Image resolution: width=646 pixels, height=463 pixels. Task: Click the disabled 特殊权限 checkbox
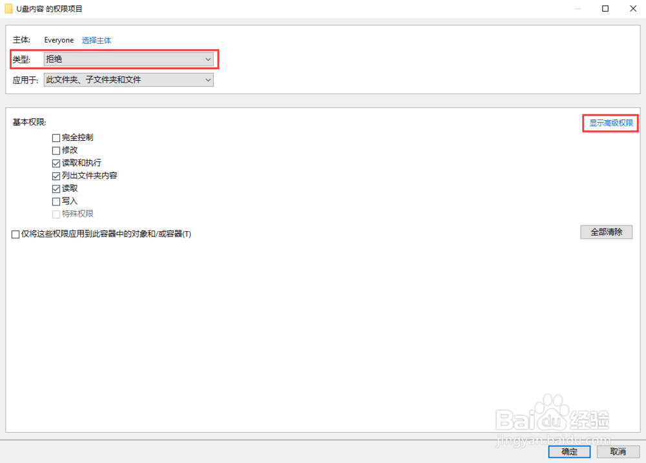[56, 214]
